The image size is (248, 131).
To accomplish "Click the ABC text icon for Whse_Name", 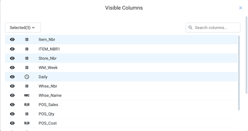I will (x=27, y=95).
